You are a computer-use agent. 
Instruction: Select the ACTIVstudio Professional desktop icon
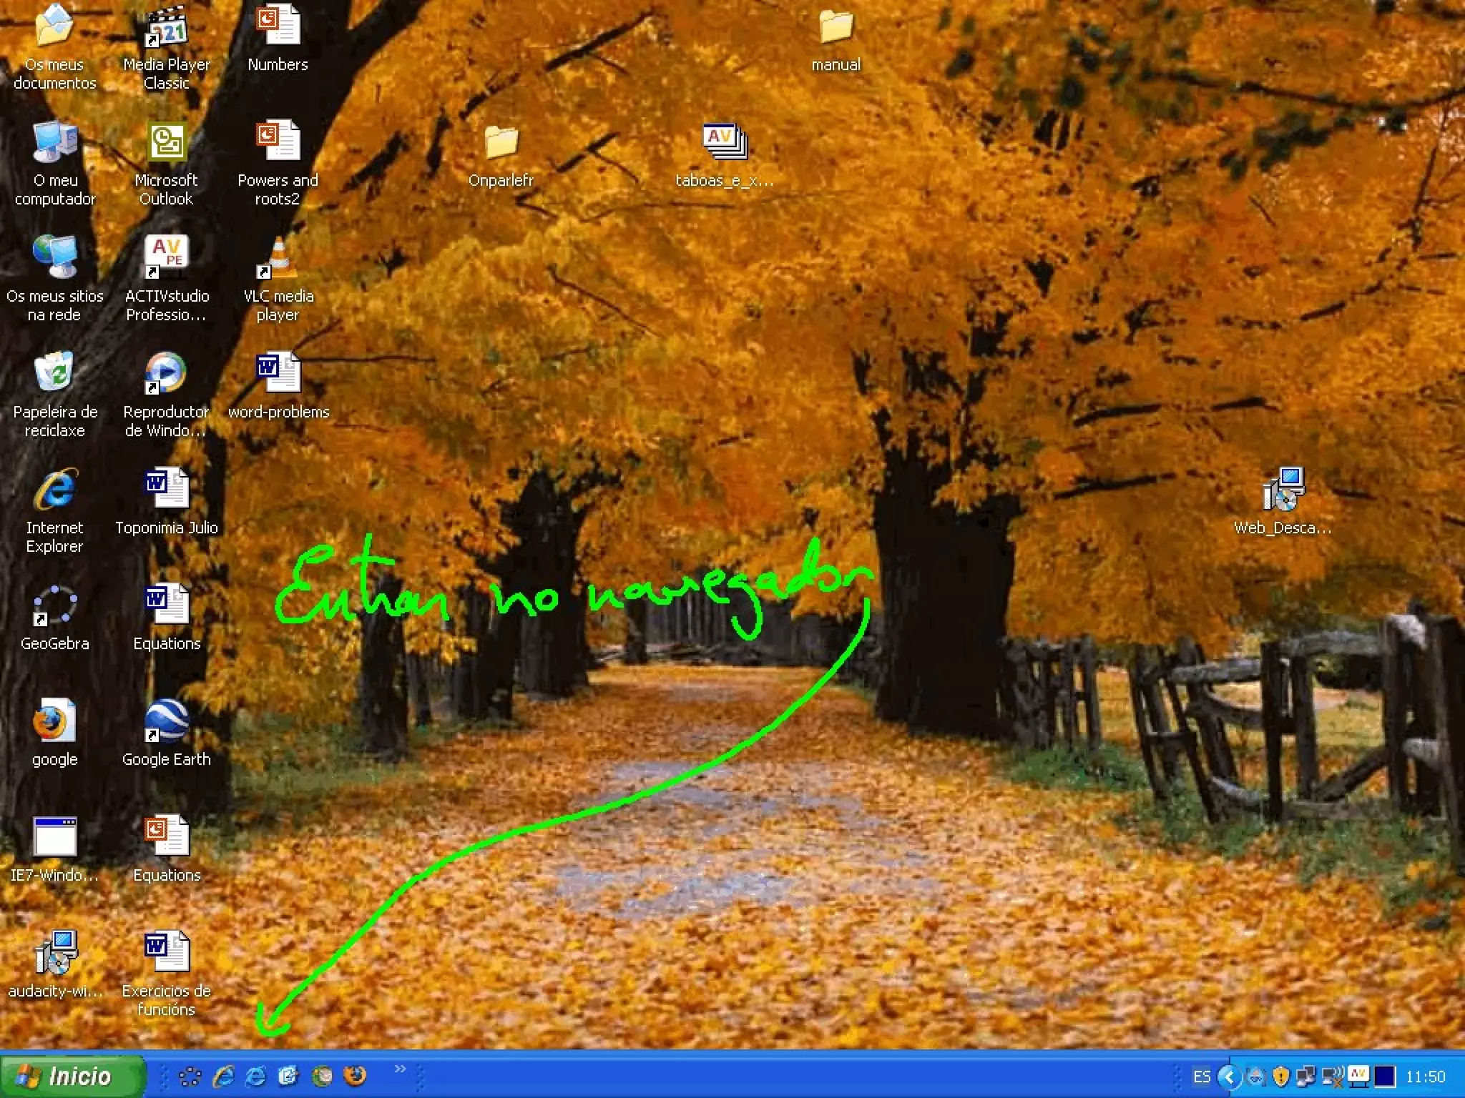click(x=166, y=257)
